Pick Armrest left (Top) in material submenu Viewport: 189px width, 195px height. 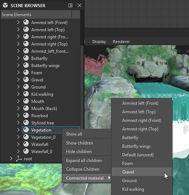(142, 112)
